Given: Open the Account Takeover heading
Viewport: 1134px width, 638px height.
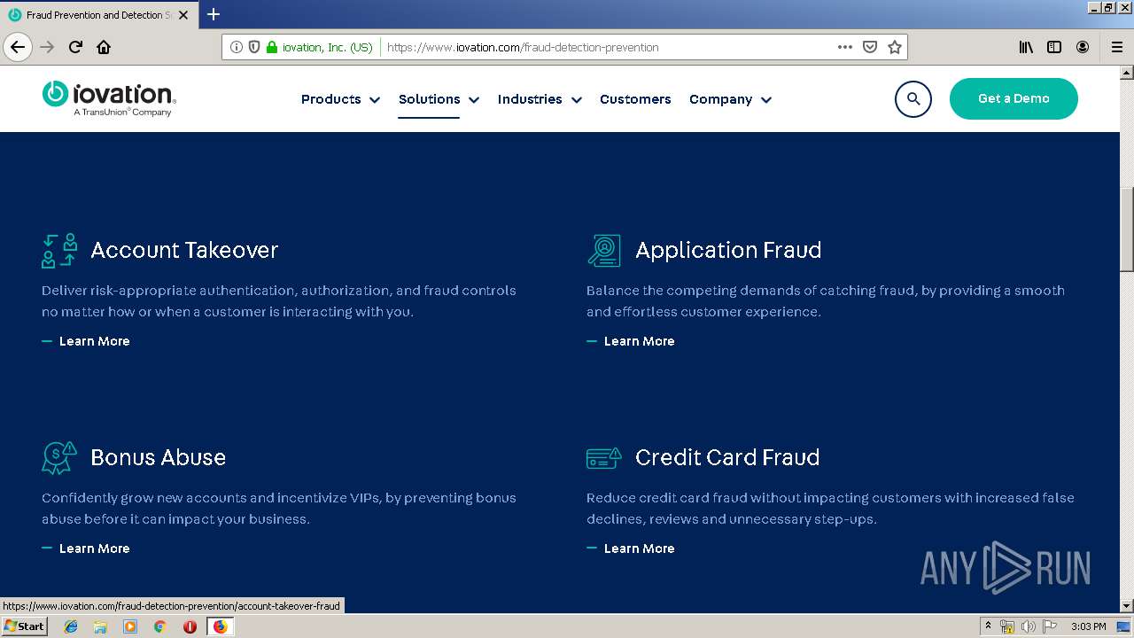Looking at the screenshot, I should click(x=184, y=250).
